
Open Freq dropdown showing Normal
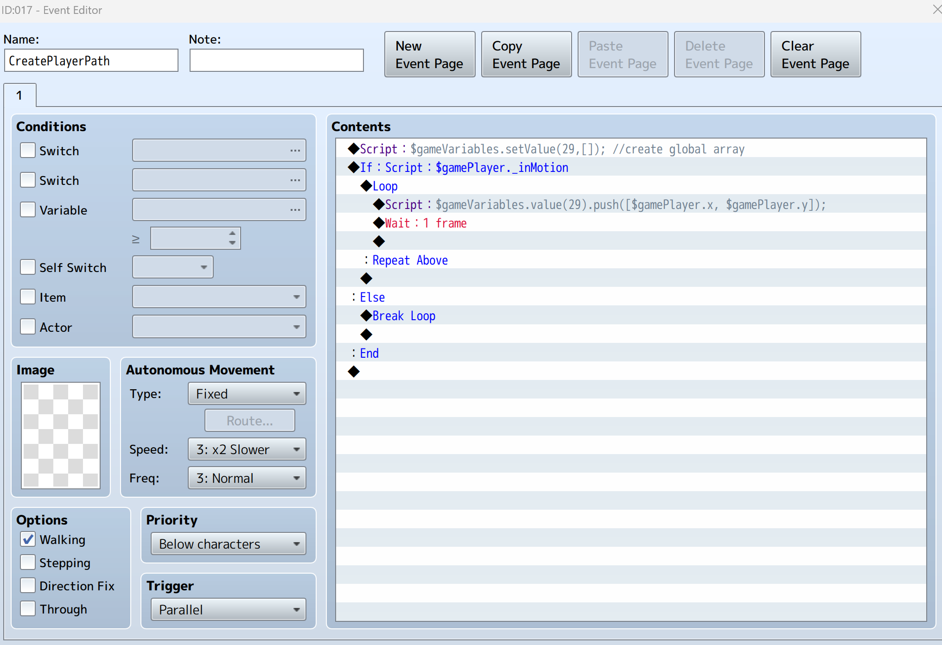point(247,478)
